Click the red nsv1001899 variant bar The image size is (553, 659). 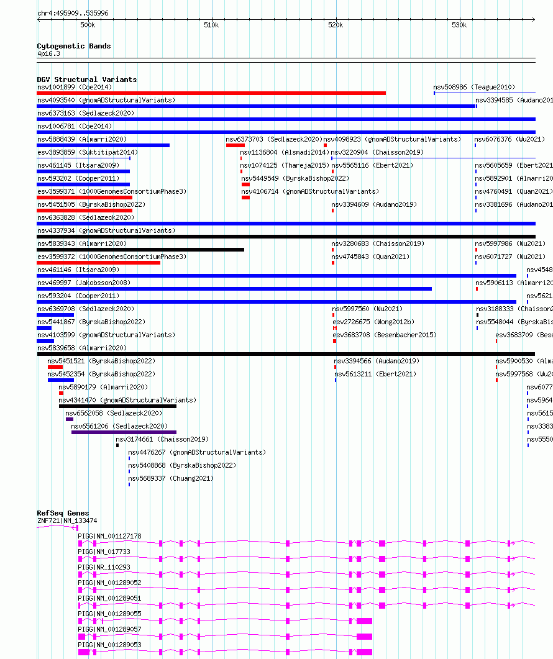211,93
